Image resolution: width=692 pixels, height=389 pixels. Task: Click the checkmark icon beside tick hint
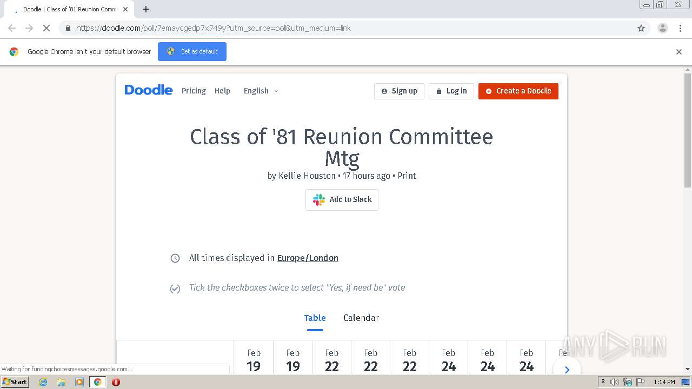click(x=175, y=289)
